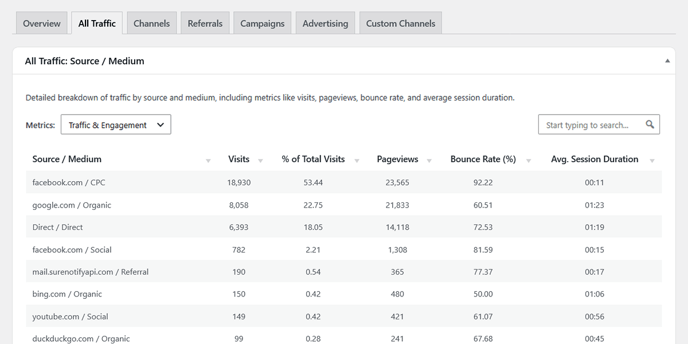Sort by the Visits column arrow
This screenshot has width=688, height=344.
tap(260, 161)
